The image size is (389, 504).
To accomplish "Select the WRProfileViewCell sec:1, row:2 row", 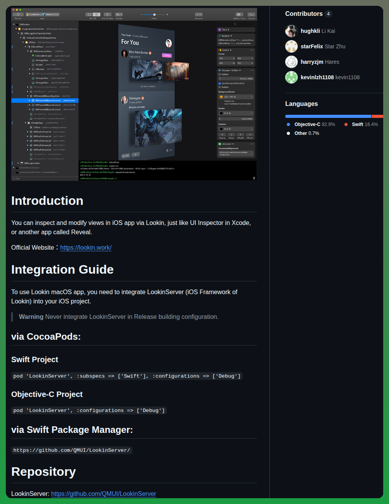I will coord(45,132).
